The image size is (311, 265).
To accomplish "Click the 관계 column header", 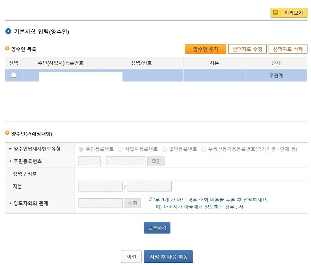I will [x=276, y=63].
